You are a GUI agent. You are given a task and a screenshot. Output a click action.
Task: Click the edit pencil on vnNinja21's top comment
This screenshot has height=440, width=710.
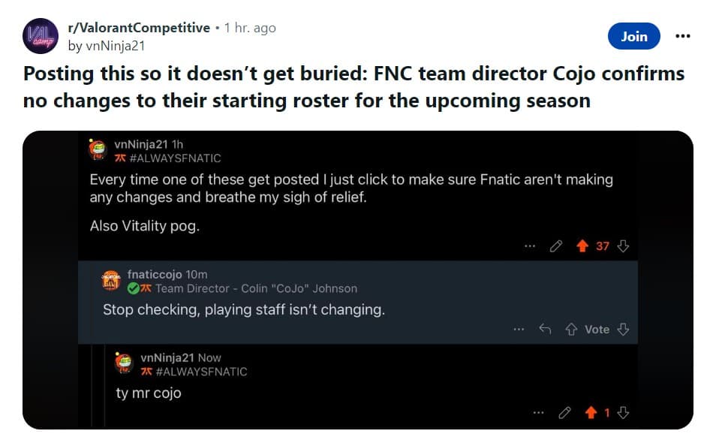click(x=555, y=246)
